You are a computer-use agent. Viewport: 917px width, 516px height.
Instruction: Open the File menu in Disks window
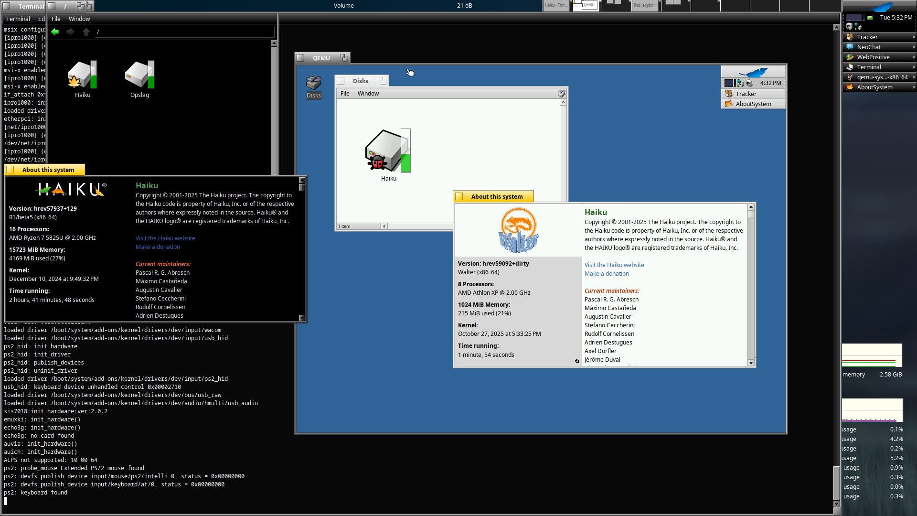344,93
